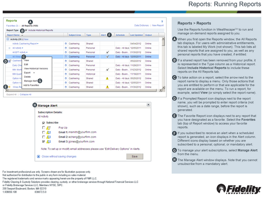Viewport: 264px width, 201px height.
Task: Click the alert checkmark in the row dated 01/23/2012
Action: tap(108, 69)
